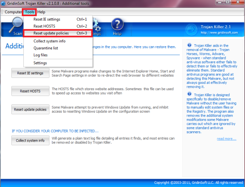Viewport: 245px width, 187px height.
Task: Click the Trojan Killer 2.1 banner title
Action: pyautogui.click(x=215, y=27)
